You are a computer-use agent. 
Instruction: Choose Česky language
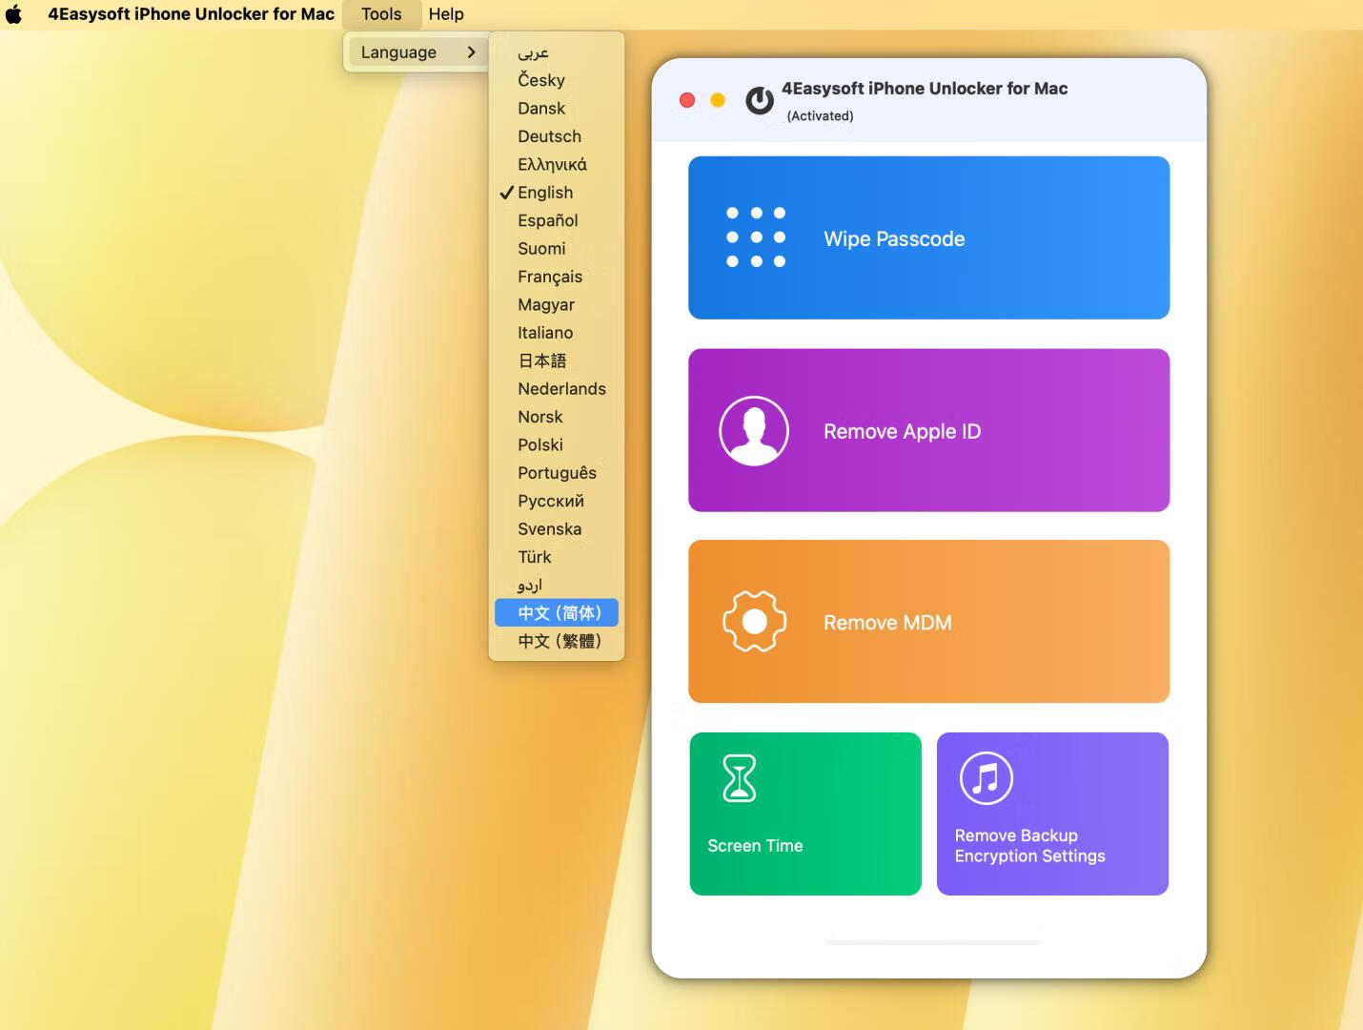(557, 80)
